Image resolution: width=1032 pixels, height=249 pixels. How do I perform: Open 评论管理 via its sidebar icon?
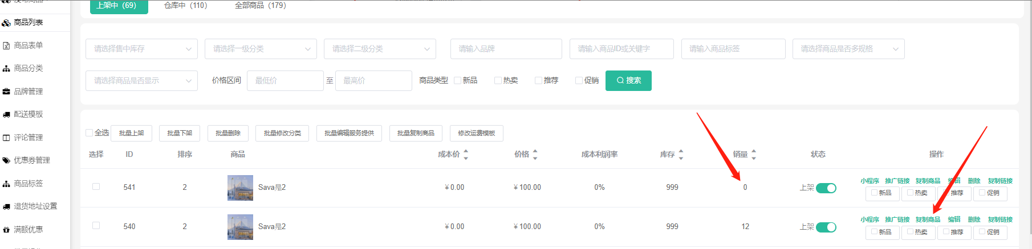tap(6, 138)
